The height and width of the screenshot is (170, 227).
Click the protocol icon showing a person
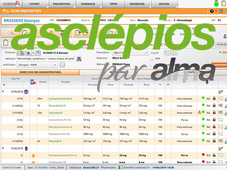pos(28,53)
